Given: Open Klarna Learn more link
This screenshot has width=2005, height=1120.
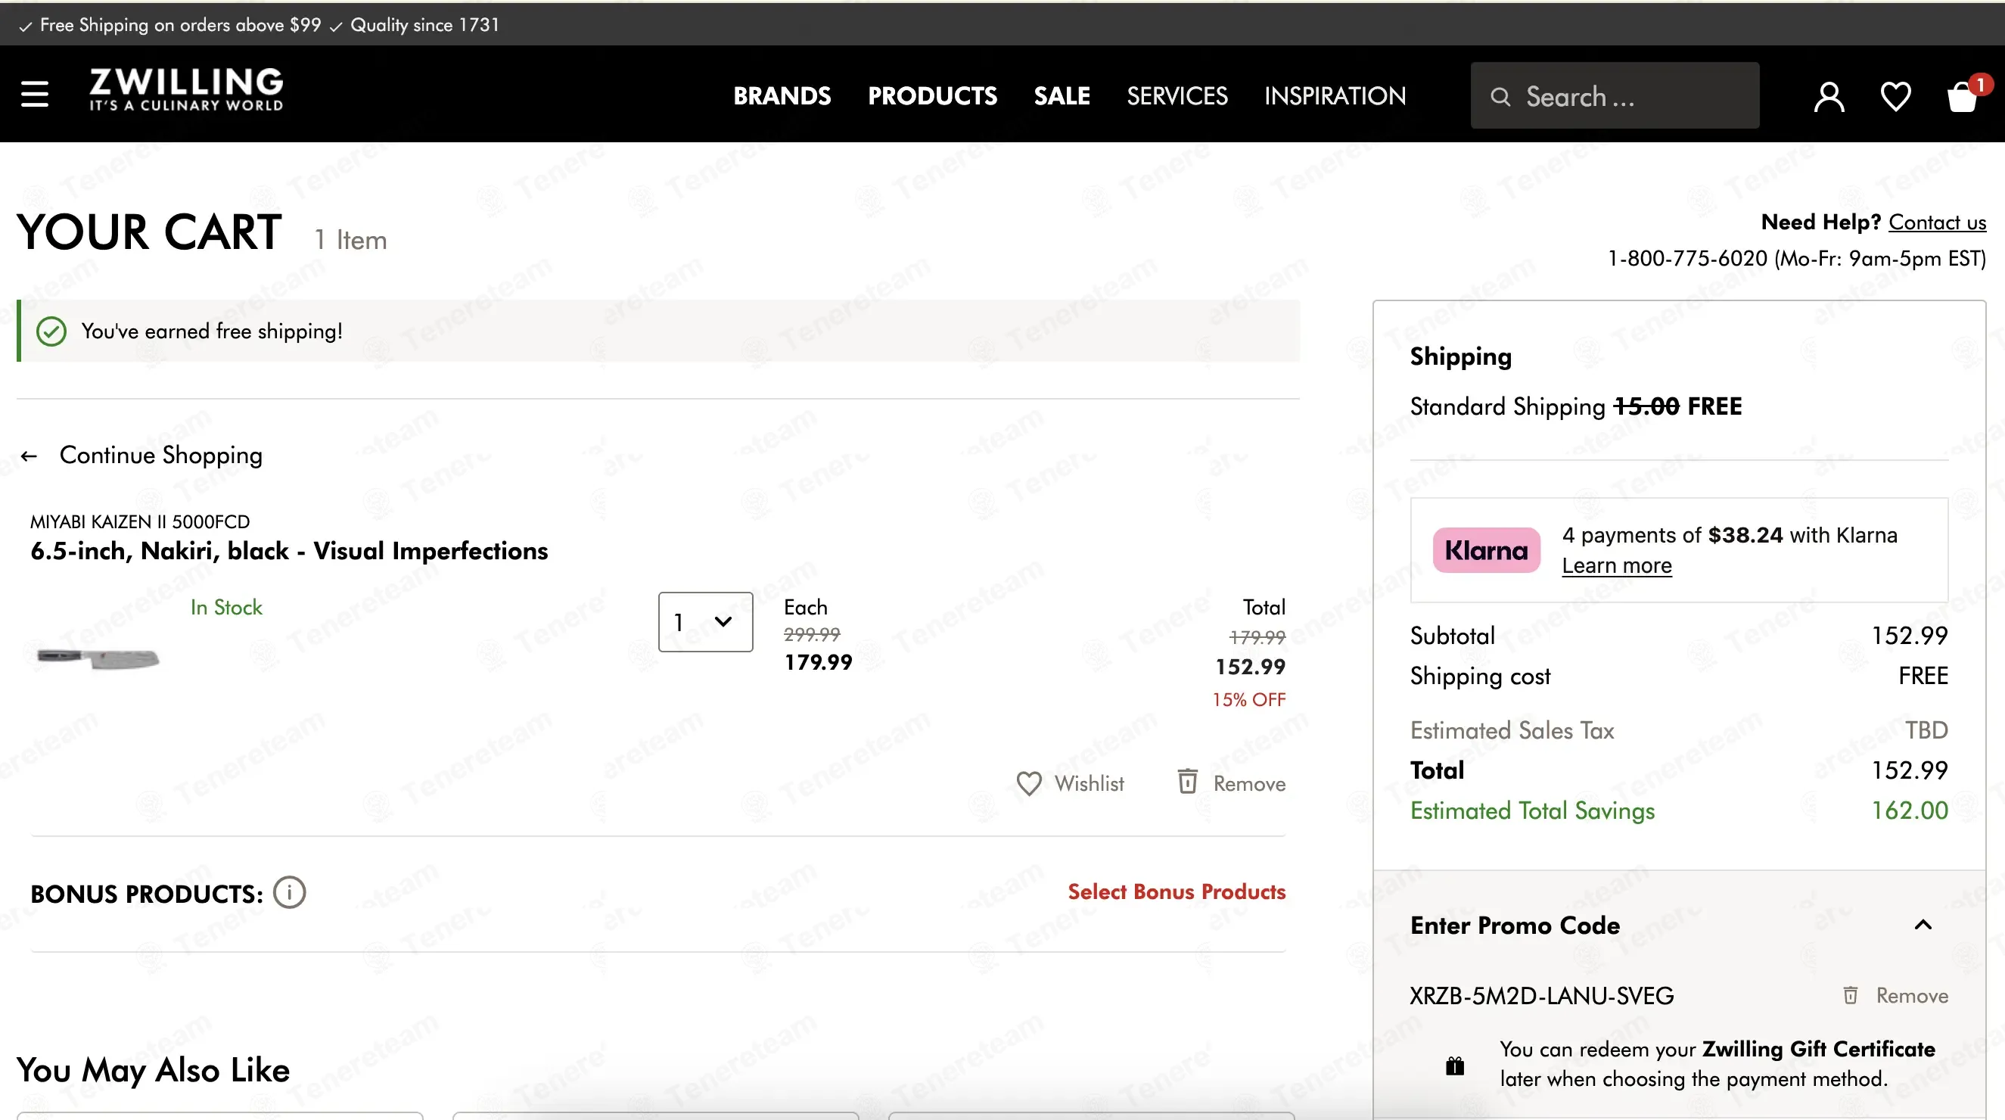Looking at the screenshot, I should 1616,566.
